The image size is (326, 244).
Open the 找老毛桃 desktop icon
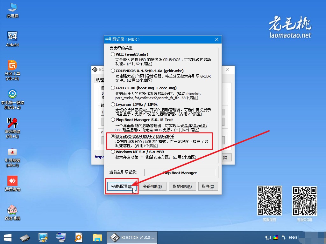pos(12,212)
